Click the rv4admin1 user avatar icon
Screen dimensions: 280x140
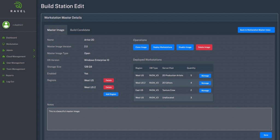point(6,25)
